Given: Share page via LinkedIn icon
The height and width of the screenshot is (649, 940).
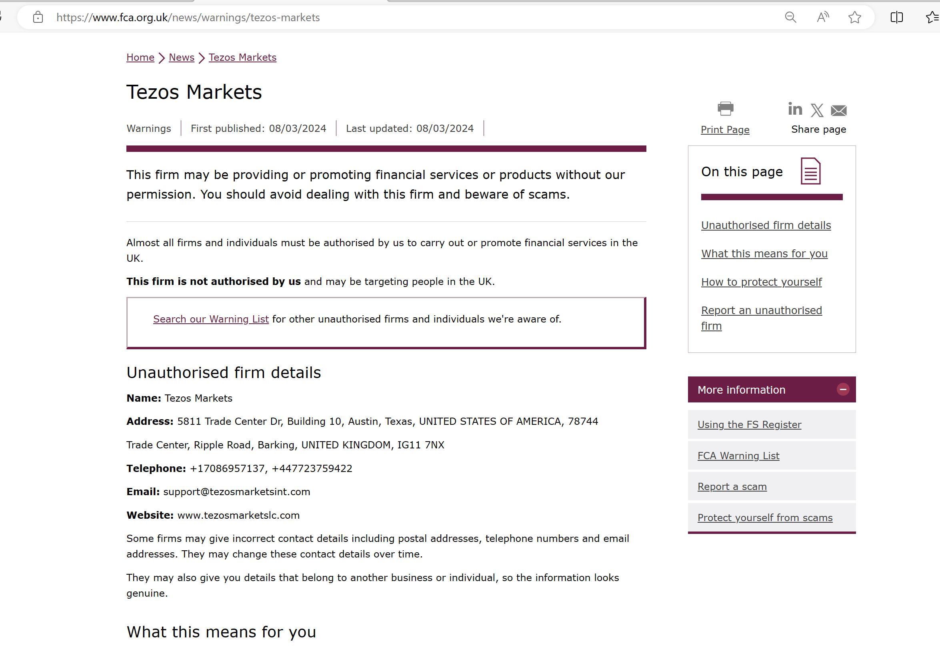Looking at the screenshot, I should (x=795, y=109).
